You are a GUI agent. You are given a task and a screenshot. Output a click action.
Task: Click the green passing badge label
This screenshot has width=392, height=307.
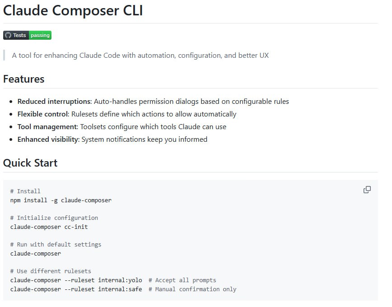click(40, 35)
